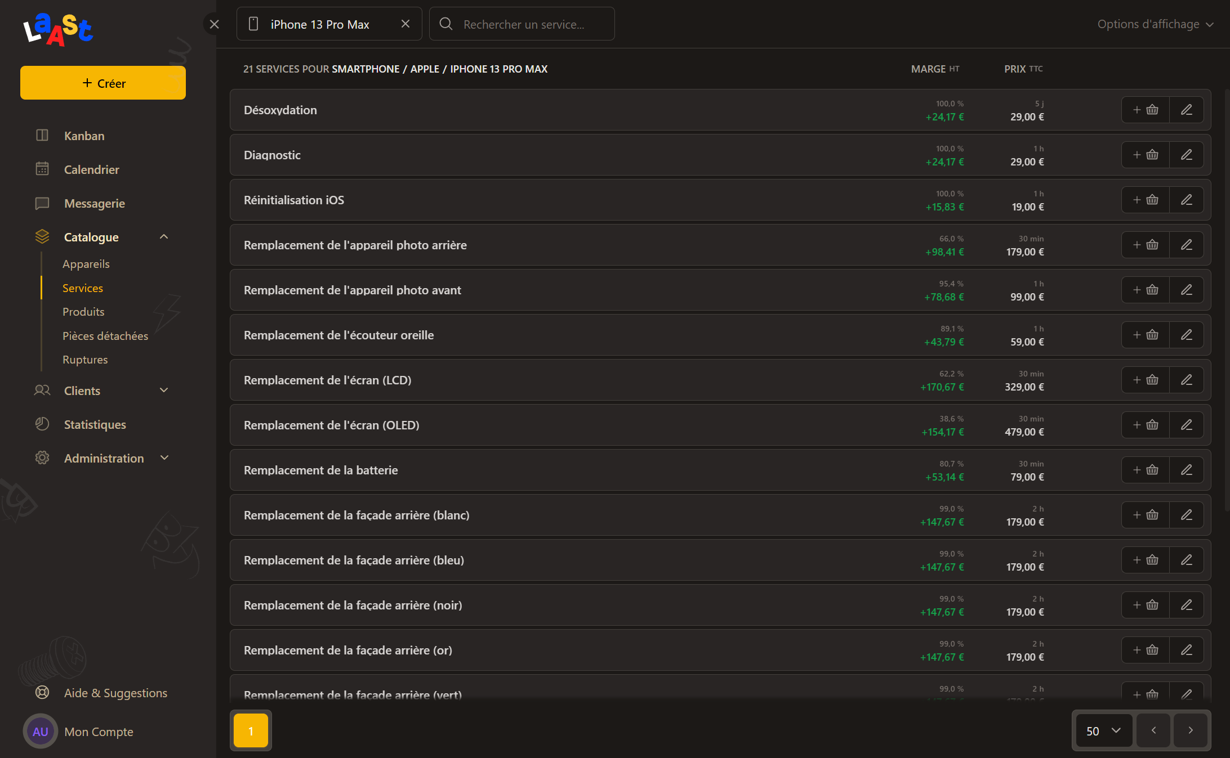The width and height of the screenshot is (1230, 758).
Task: Open Remplacement de la façade arrière (noir)
Action: pos(720,605)
